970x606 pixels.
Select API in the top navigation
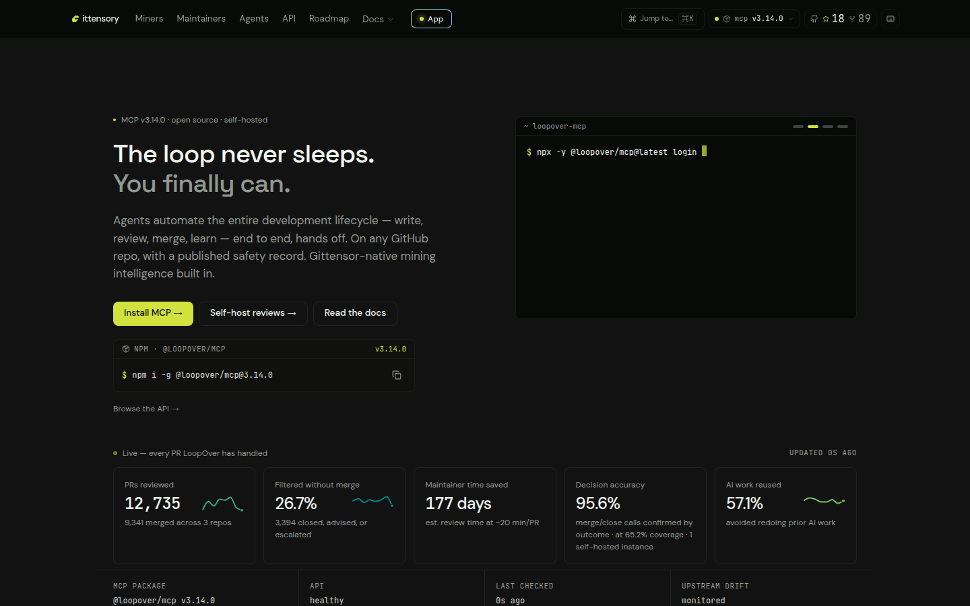(289, 19)
